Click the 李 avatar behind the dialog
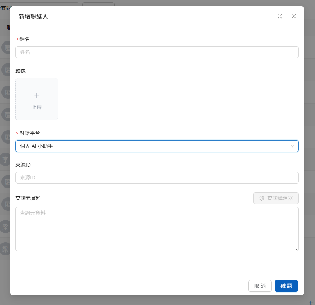Image resolution: width=315 pixels, height=305 pixels. coord(5,159)
